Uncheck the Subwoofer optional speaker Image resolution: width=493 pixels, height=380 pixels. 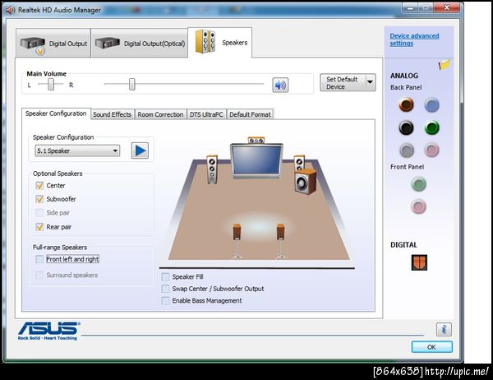point(39,199)
